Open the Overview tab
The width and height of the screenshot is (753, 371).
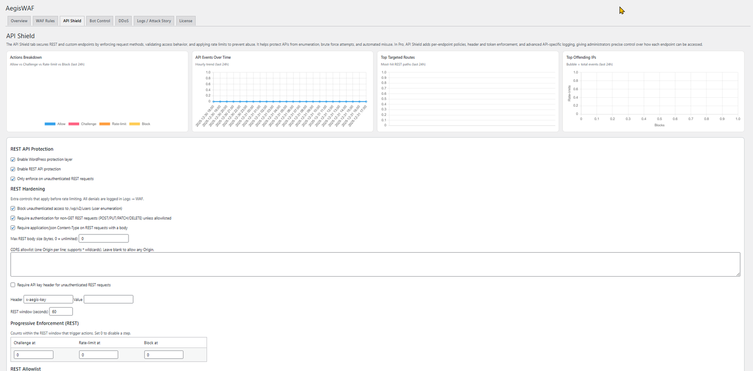click(x=19, y=21)
